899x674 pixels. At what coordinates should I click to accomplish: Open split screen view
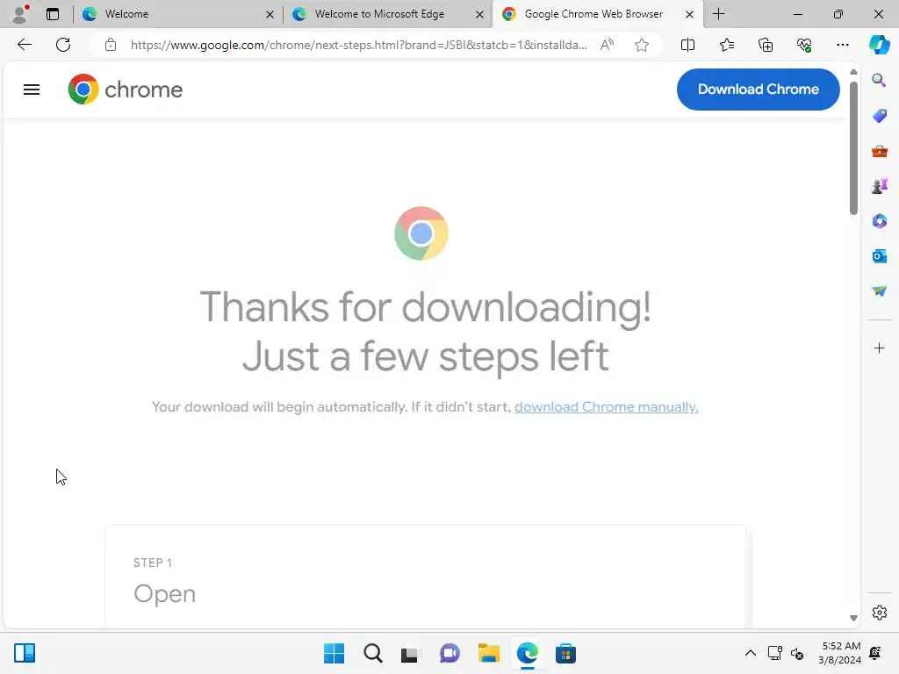point(687,45)
